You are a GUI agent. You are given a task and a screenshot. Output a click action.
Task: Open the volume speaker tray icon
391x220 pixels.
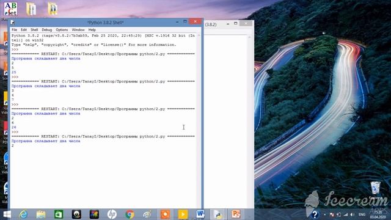coord(353,215)
